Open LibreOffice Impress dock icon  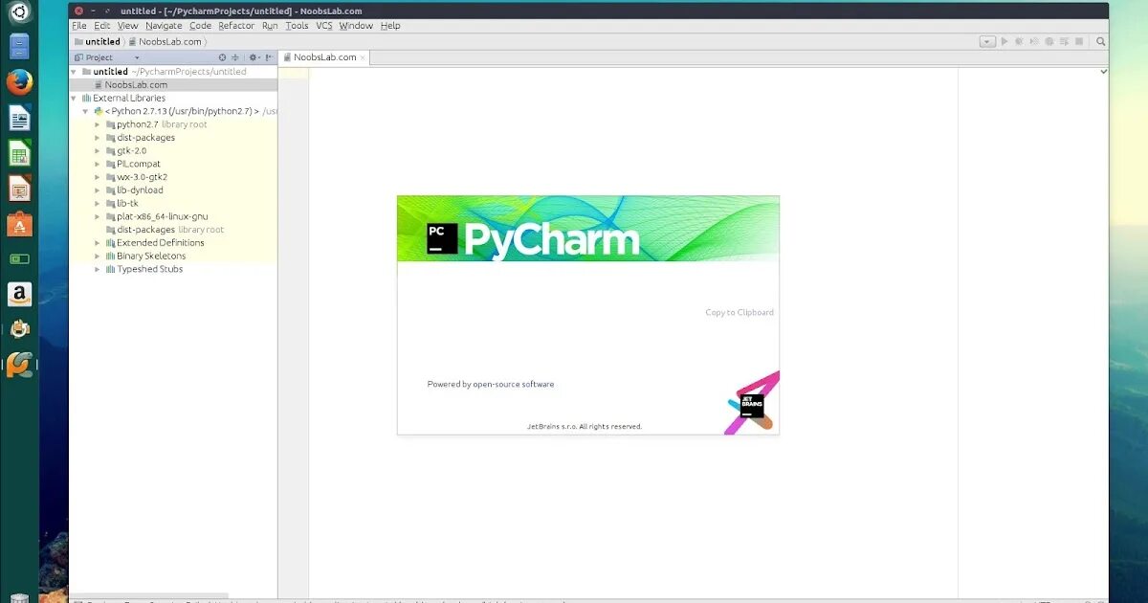pos(19,189)
